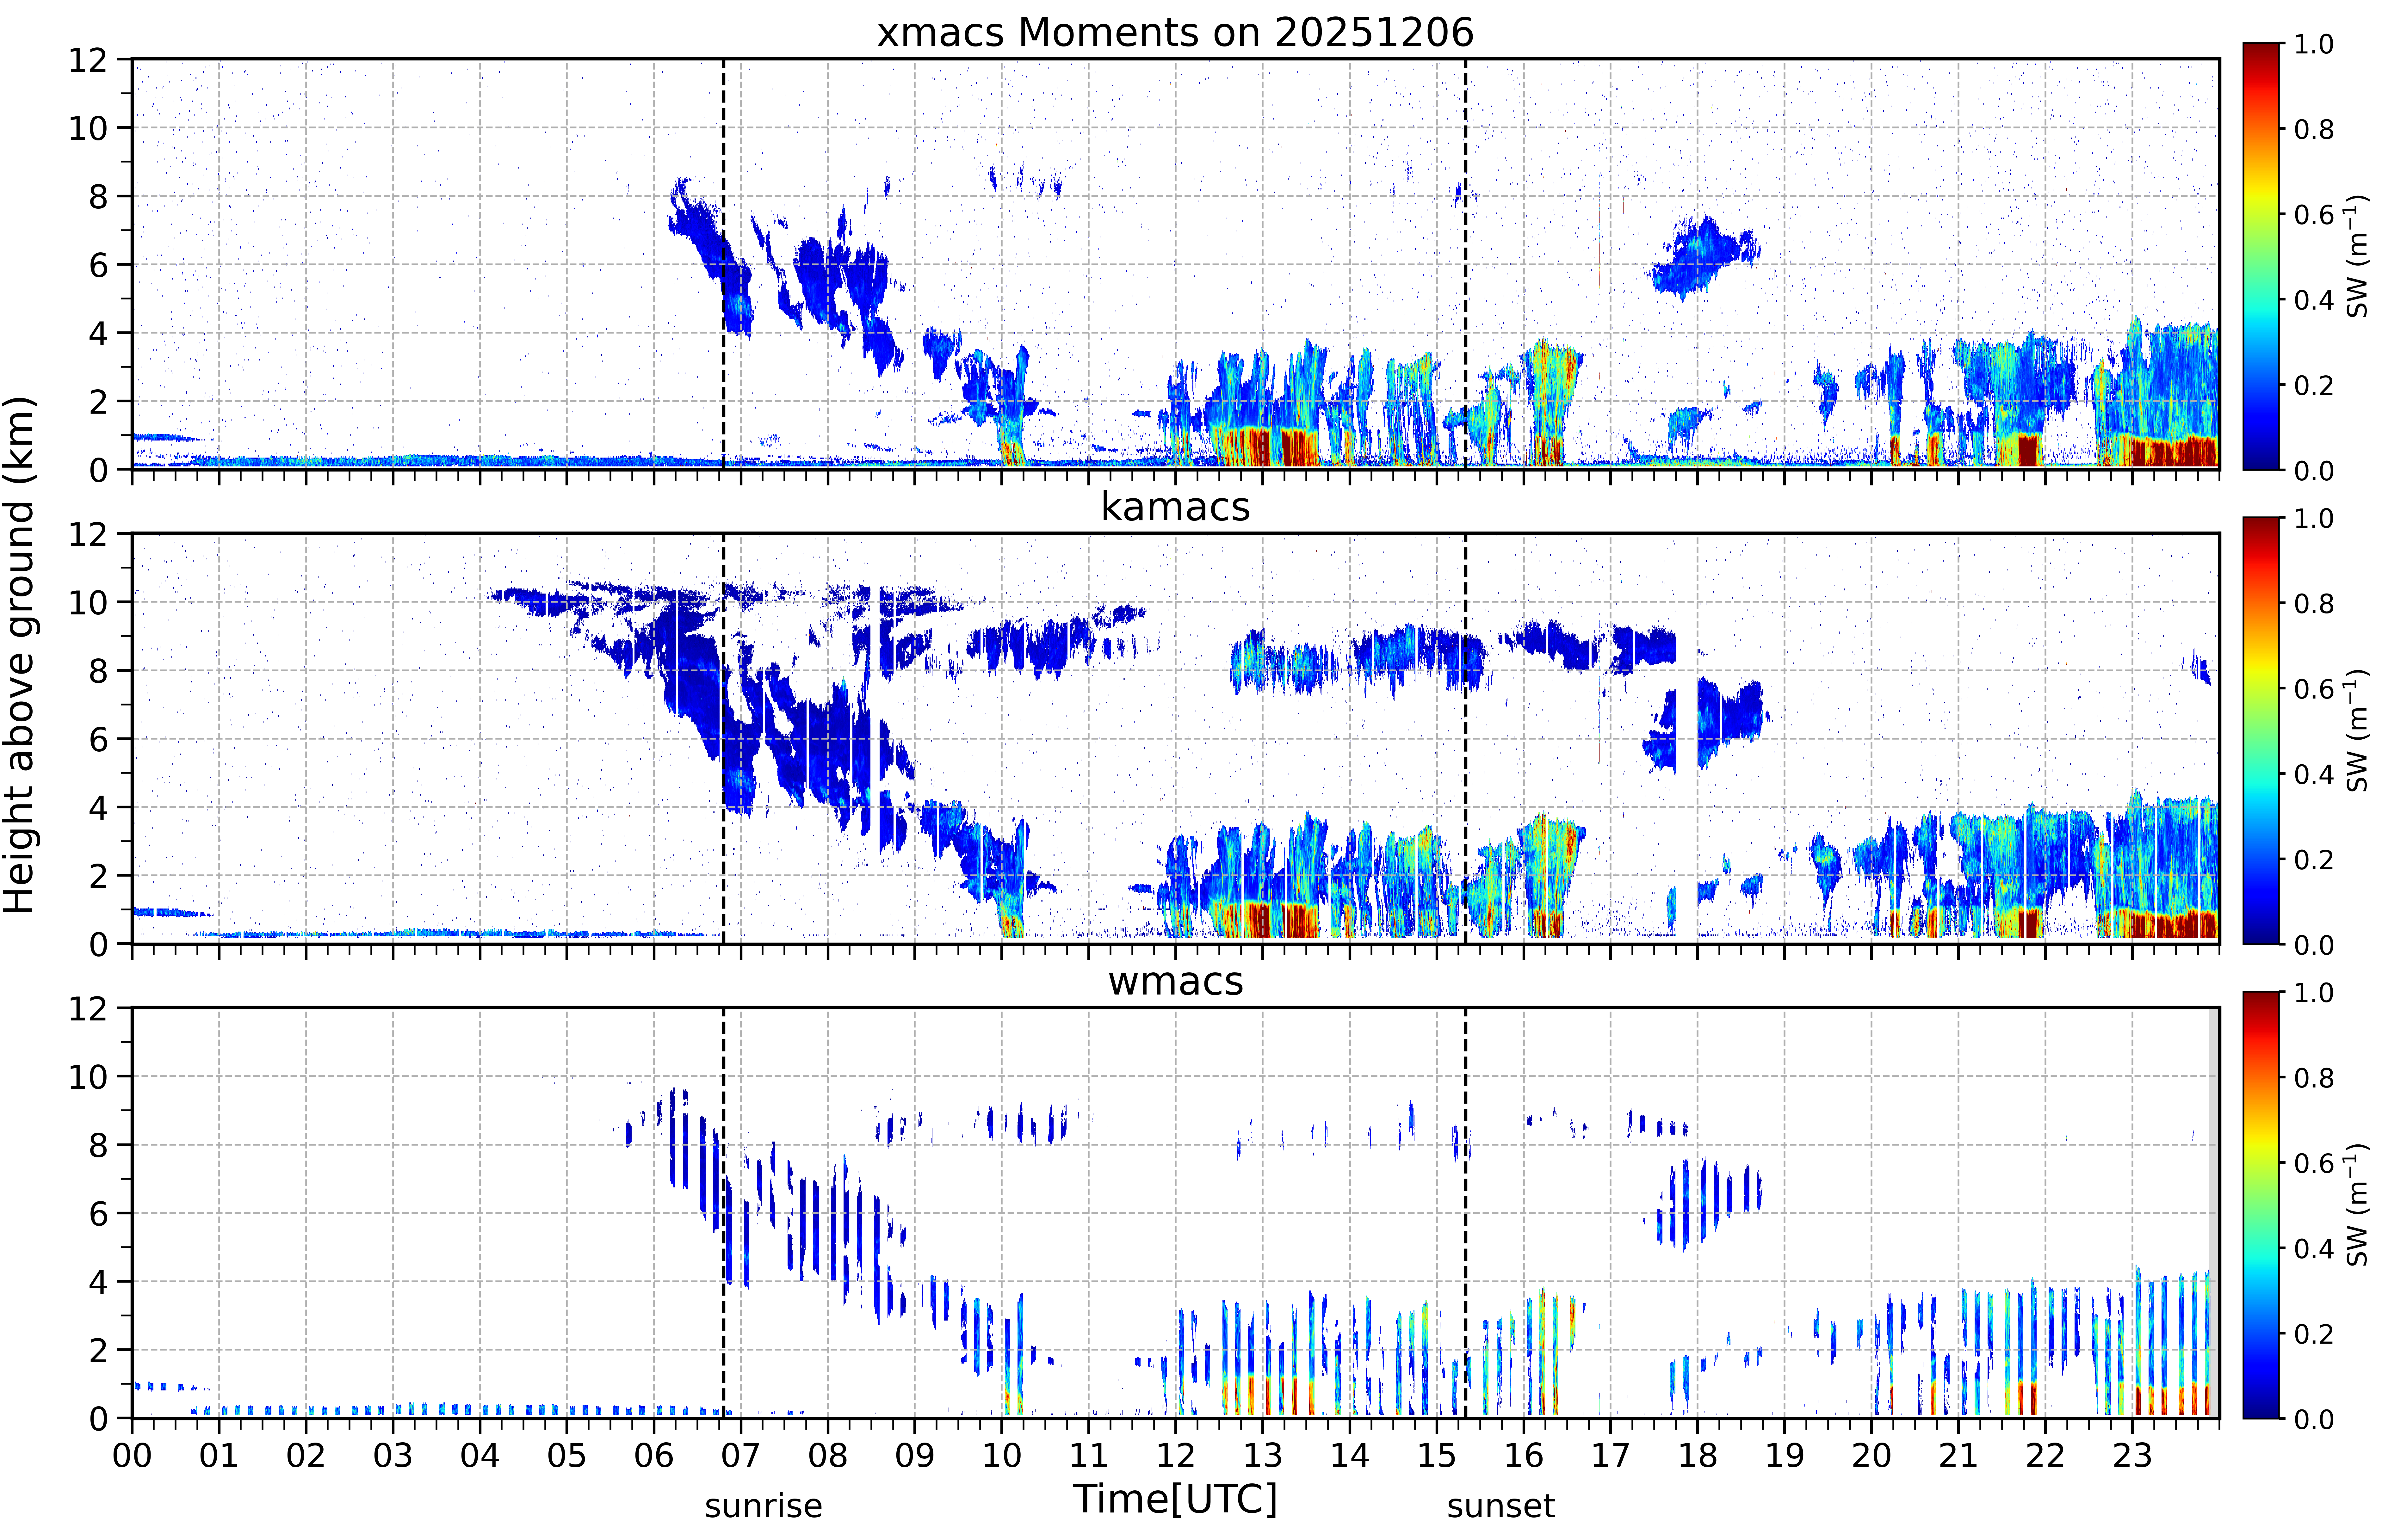Screen dimensions: 2388x1540
Task: Click the 'kamacs' panel title
Action: (x=1175, y=507)
